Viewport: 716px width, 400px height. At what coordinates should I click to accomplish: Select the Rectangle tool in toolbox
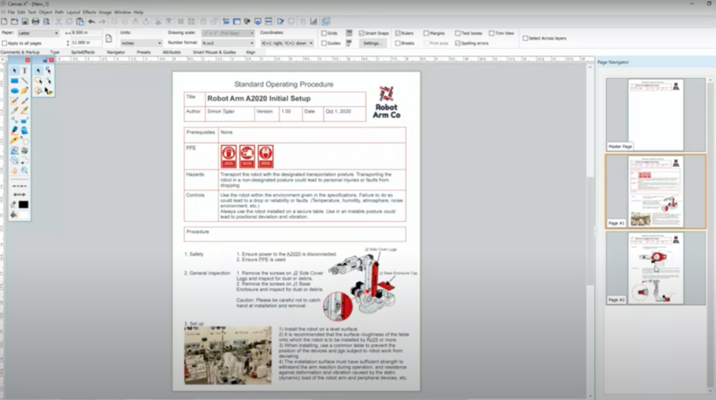coord(15,80)
